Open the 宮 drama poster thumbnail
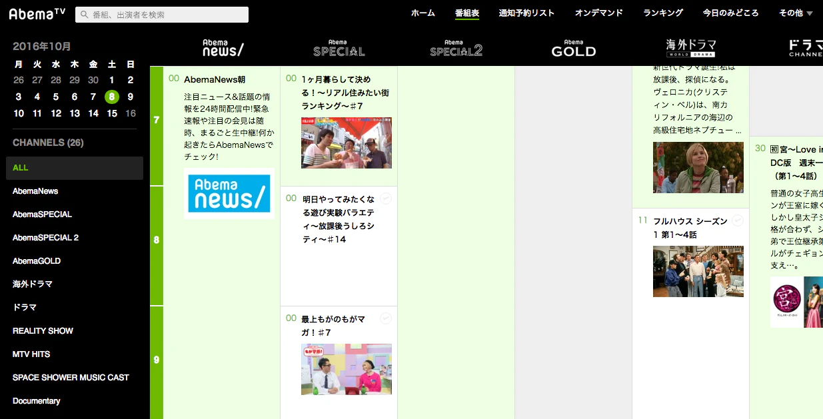This screenshot has height=419, width=823. (796, 302)
